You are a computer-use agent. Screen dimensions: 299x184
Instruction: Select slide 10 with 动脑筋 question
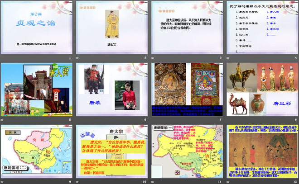112,151
